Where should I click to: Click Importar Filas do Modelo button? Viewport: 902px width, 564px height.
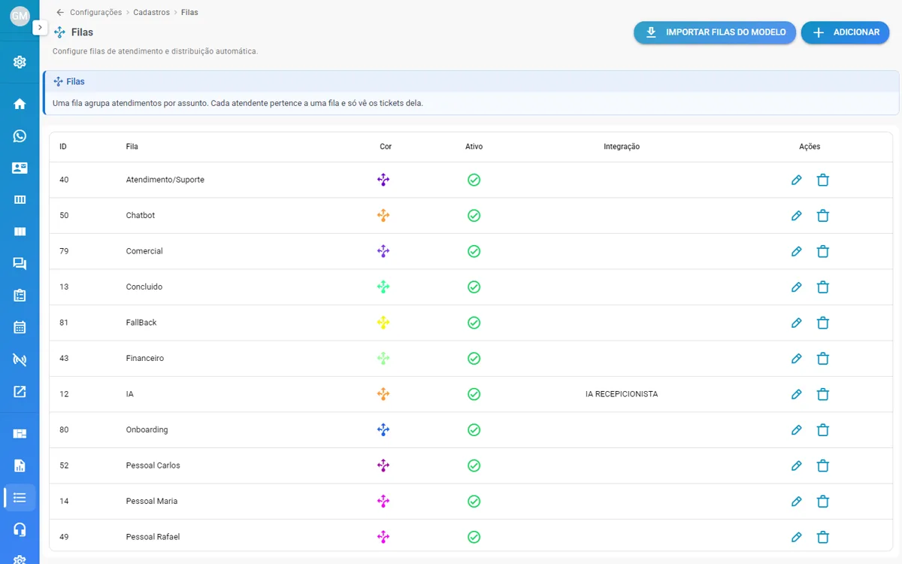[x=715, y=32]
